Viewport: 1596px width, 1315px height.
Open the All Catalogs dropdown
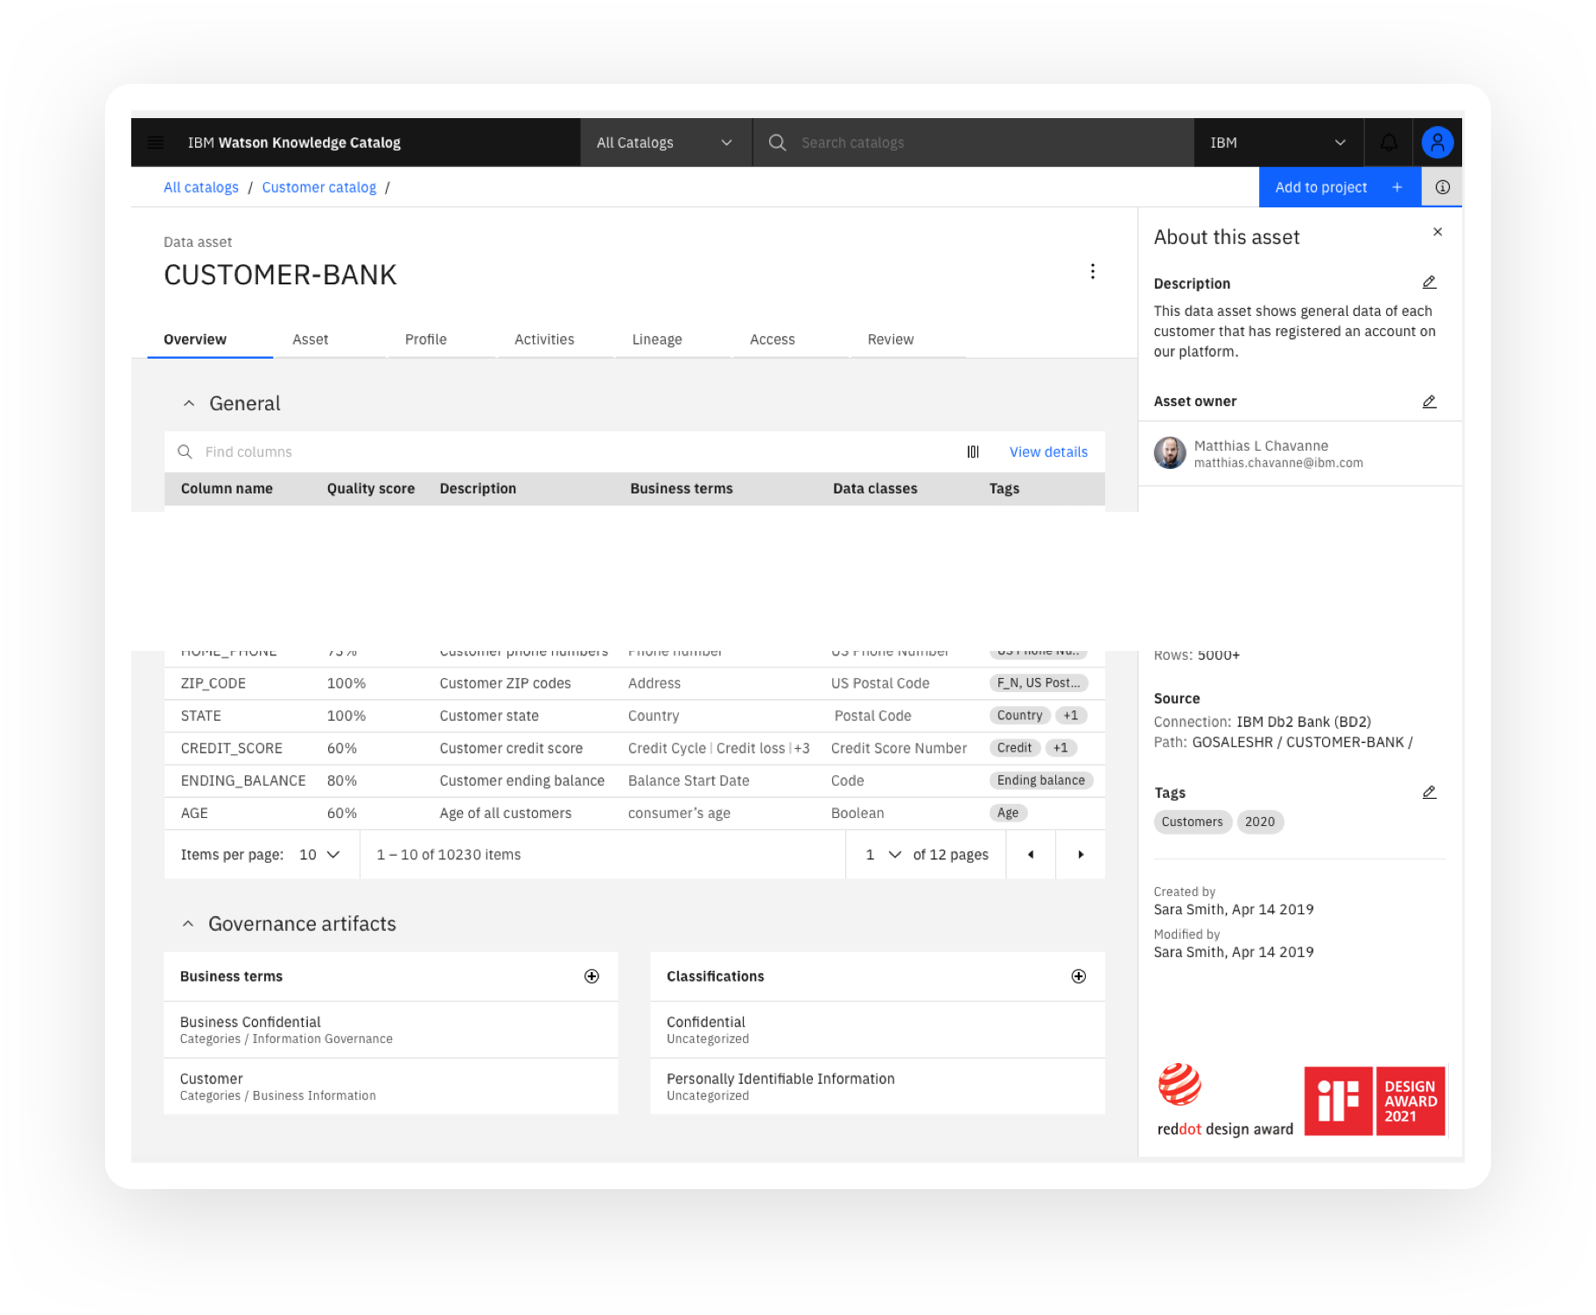point(665,143)
